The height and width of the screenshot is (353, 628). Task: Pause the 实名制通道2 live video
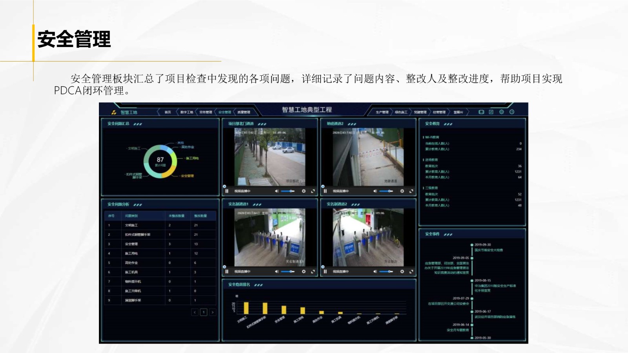pyautogui.click(x=325, y=271)
